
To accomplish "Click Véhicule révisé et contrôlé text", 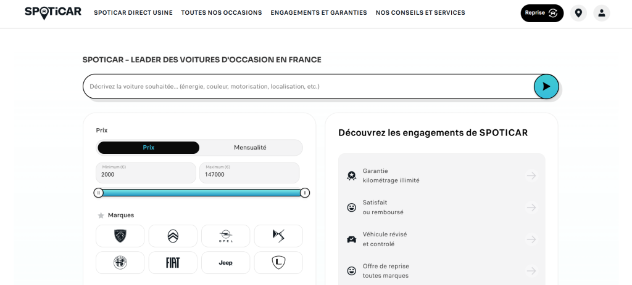I will (385, 239).
